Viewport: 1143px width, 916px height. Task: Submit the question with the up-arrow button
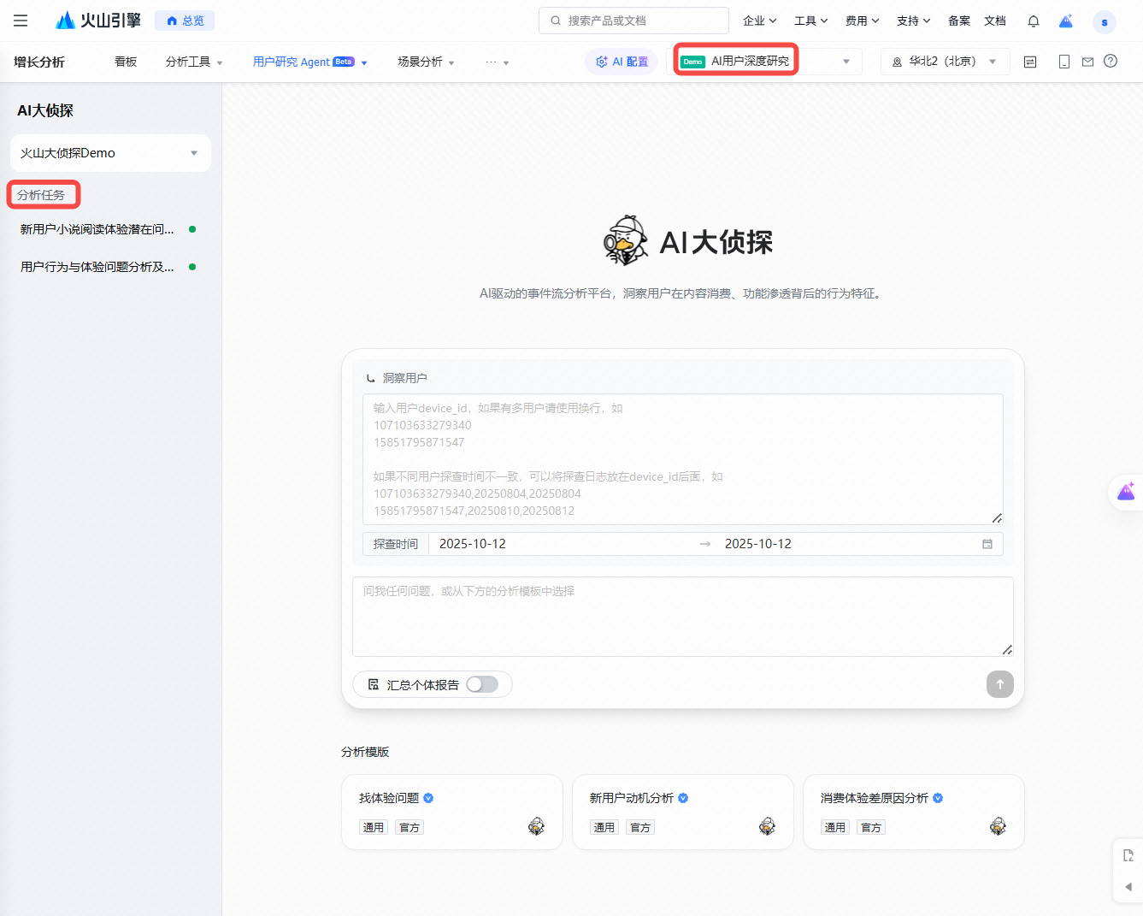(1000, 684)
